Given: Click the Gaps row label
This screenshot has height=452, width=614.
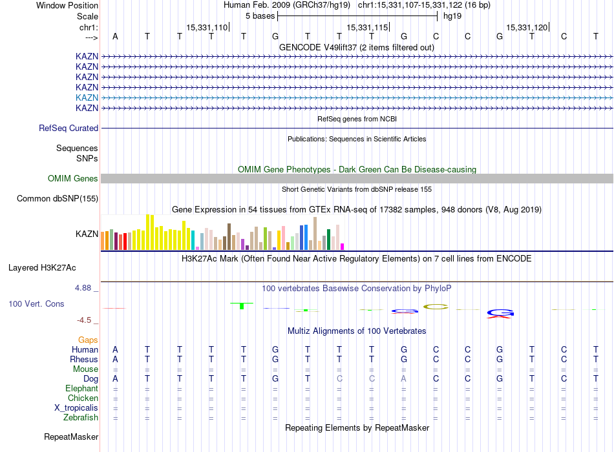Looking at the screenshot, I should point(88,340).
